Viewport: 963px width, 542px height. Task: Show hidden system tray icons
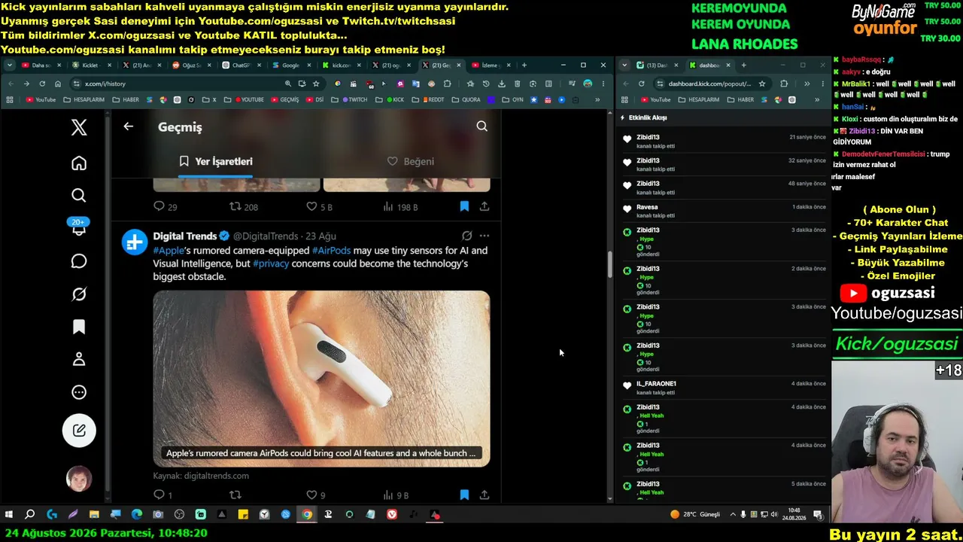[x=734, y=515]
